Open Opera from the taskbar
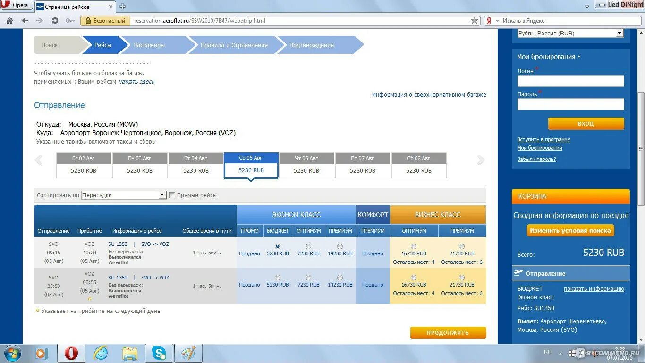645x363 pixels. pos(71,353)
